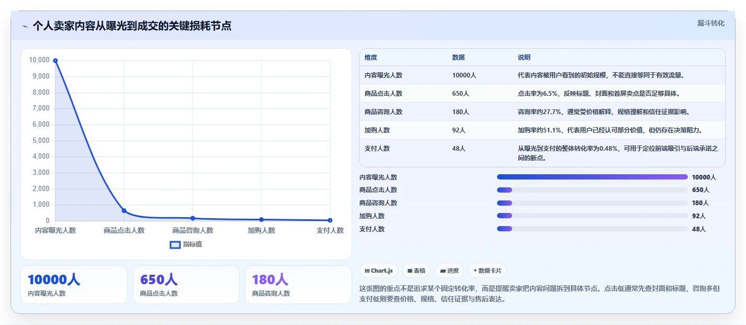Viewport: 746px width, 325px height.
Task: Click table cell 92人 in 加购人数 row
Action: pyautogui.click(x=459, y=130)
